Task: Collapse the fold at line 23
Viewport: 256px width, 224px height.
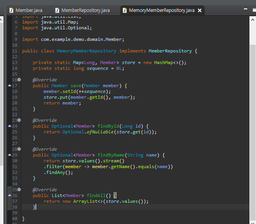Action: tap(19, 120)
